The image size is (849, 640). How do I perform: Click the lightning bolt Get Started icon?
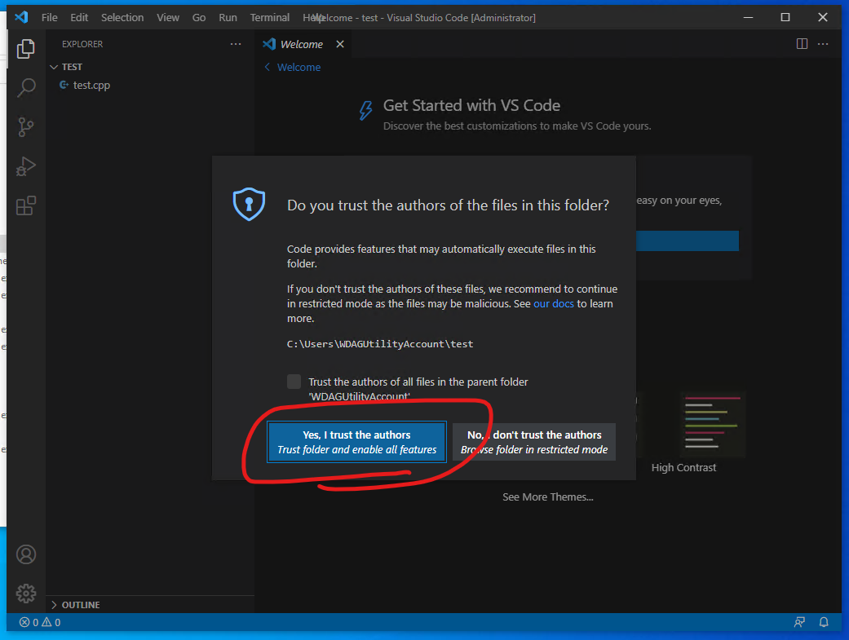(366, 110)
